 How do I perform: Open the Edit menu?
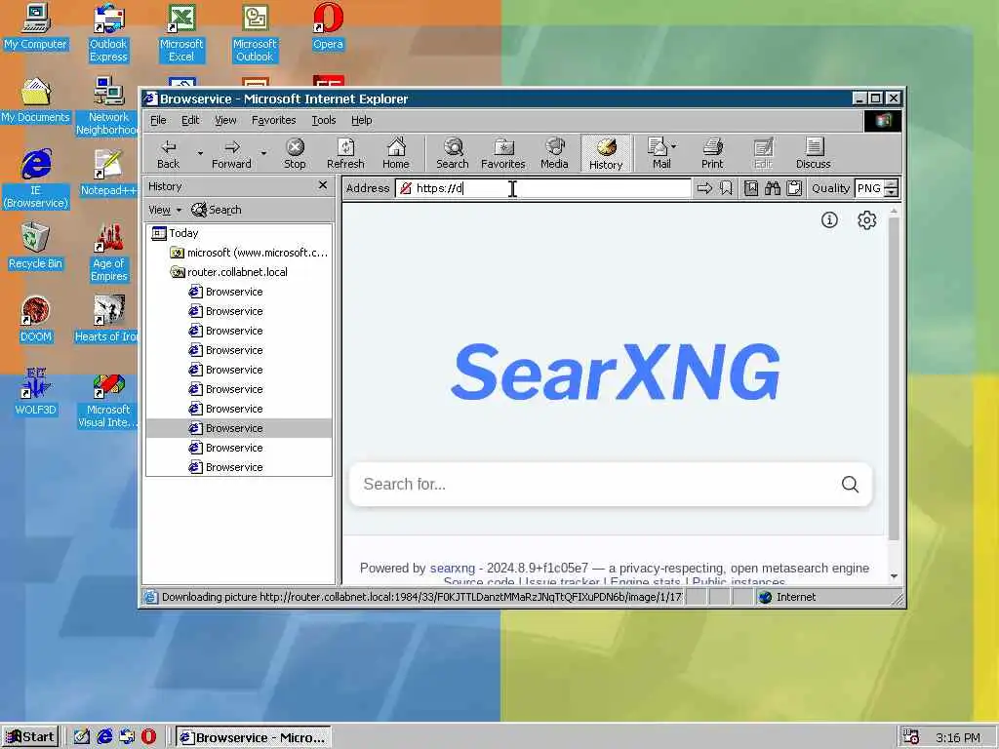190,120
